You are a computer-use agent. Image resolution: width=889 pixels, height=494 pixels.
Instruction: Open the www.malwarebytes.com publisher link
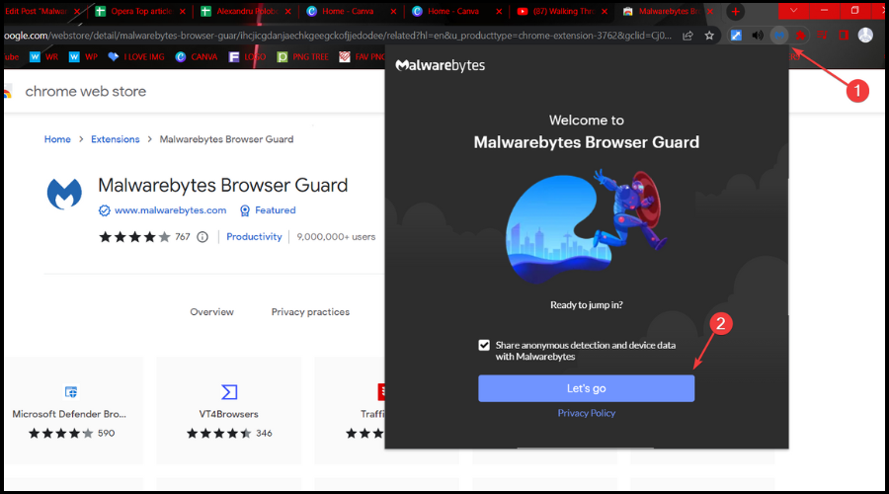[x=170, y=210]
